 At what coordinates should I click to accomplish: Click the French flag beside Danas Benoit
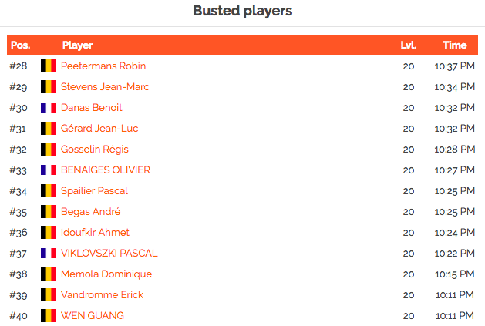point(49,108)
